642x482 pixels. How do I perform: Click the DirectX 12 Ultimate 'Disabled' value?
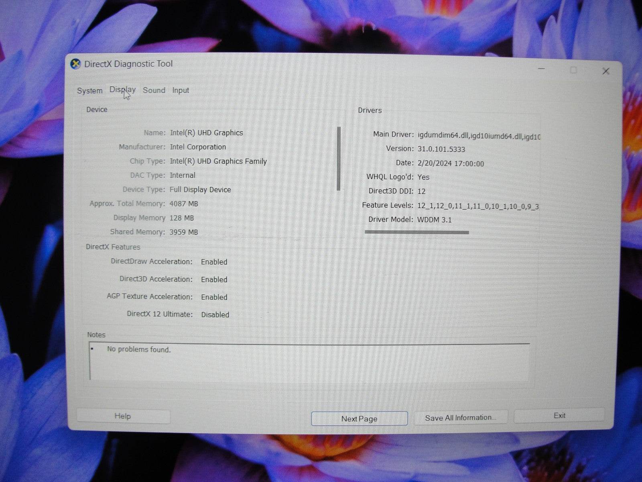215,315
